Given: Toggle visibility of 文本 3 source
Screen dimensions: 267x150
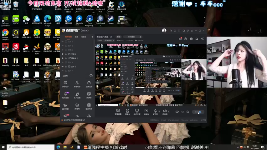Looking at the screenshot, I should coord(62,66).
